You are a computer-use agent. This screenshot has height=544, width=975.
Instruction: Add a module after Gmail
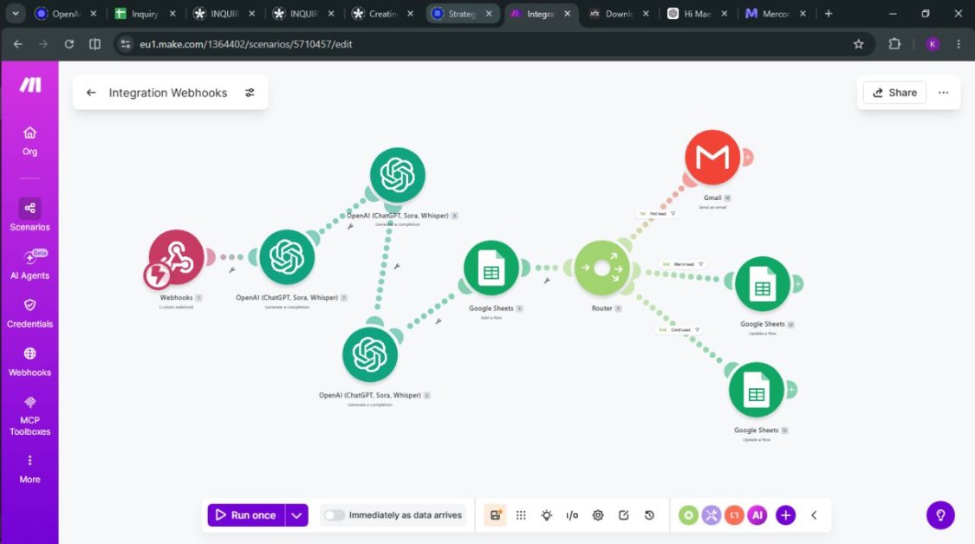tap(747, 158)
